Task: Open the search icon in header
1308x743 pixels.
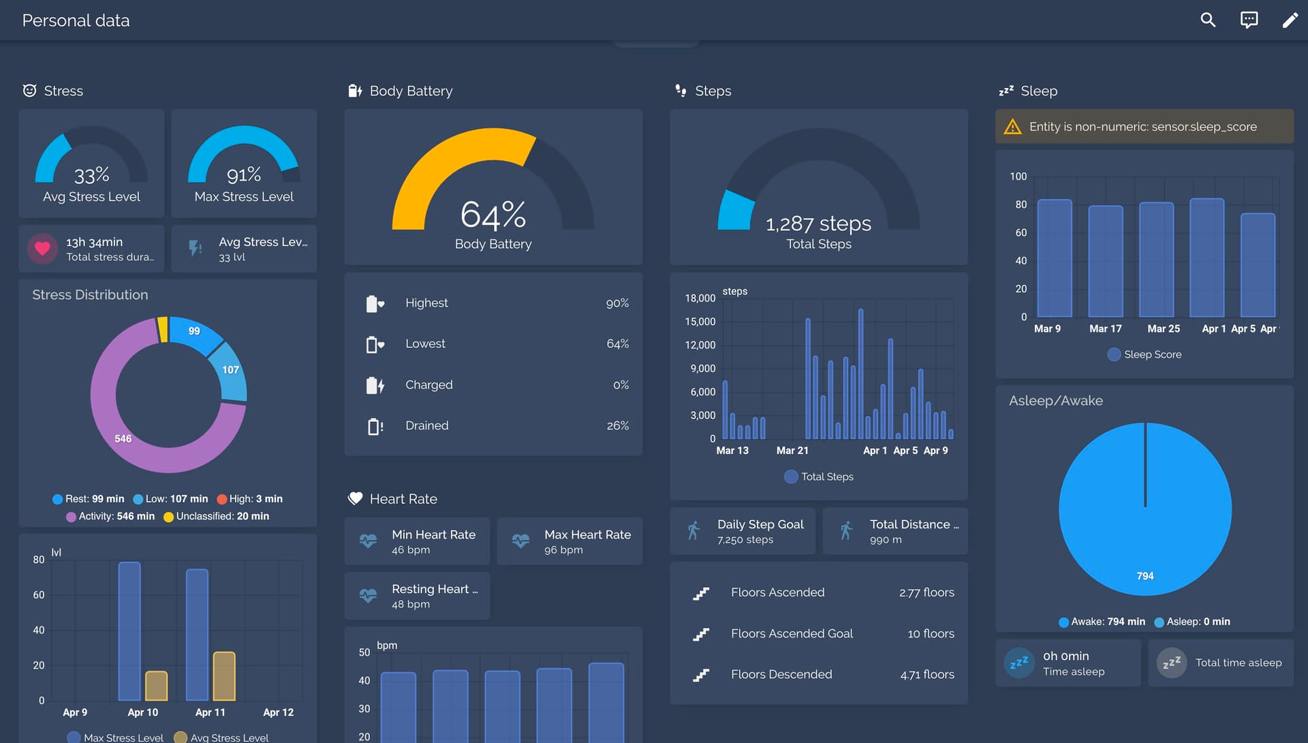Action: pyautogui.click(x=1207, y=20)
